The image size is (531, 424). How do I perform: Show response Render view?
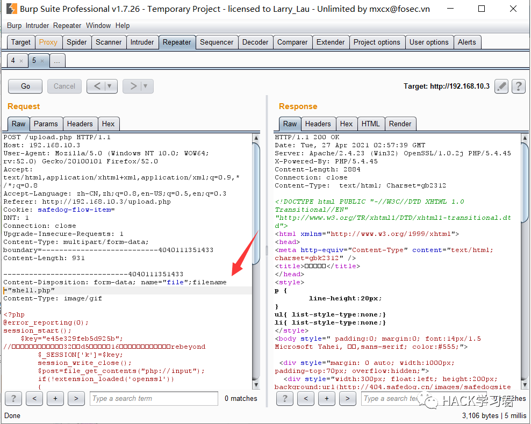[x=400, y=124]
